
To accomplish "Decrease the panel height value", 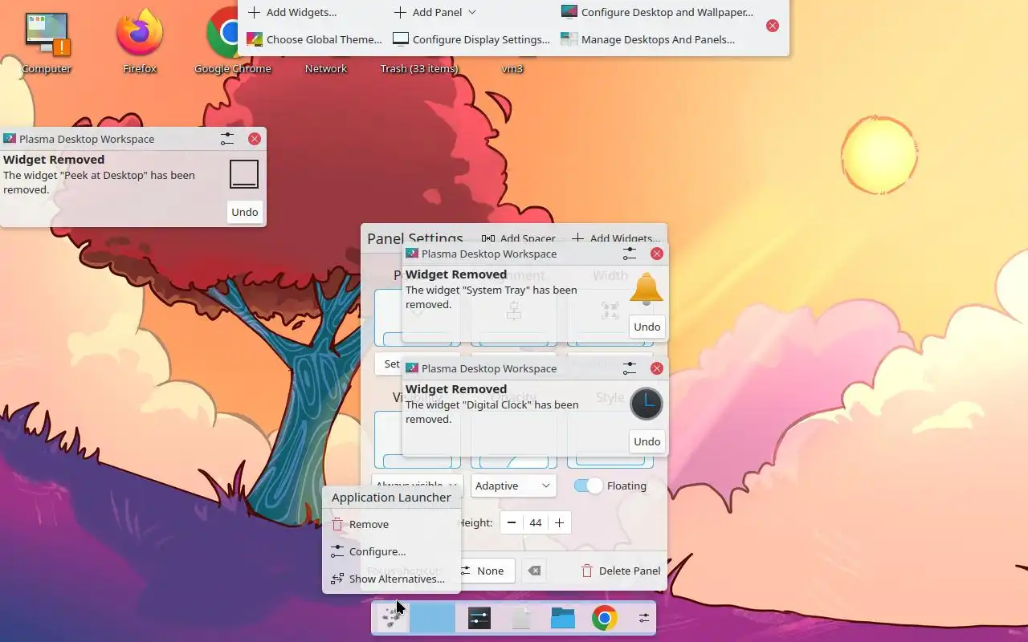I will (512, 522).
